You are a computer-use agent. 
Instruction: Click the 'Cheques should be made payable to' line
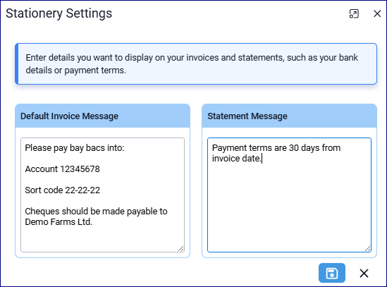(96, 211)
